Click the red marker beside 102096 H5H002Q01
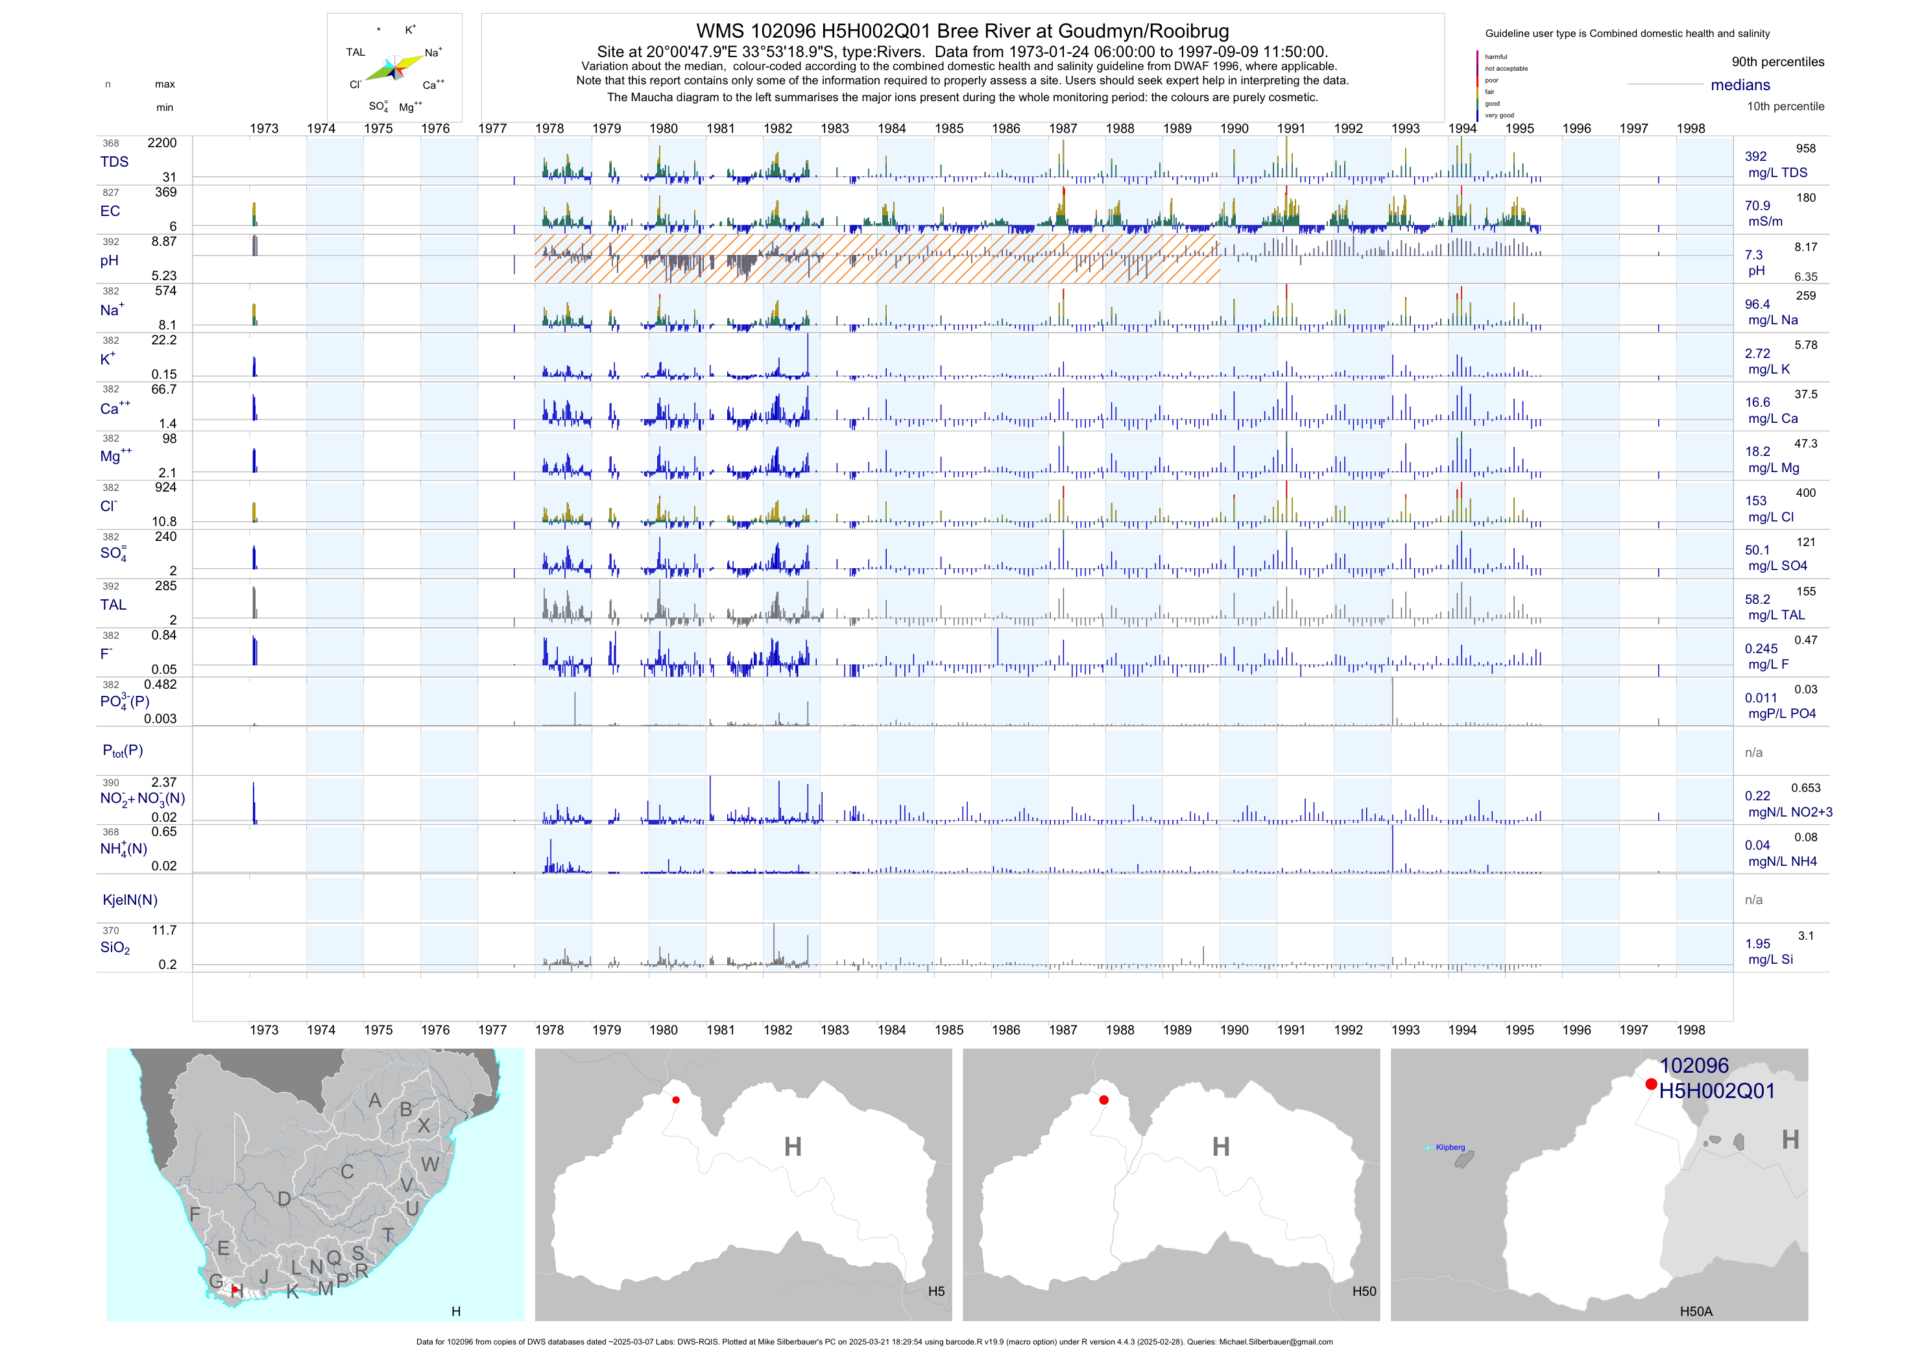 (x=1651, y=1084)
